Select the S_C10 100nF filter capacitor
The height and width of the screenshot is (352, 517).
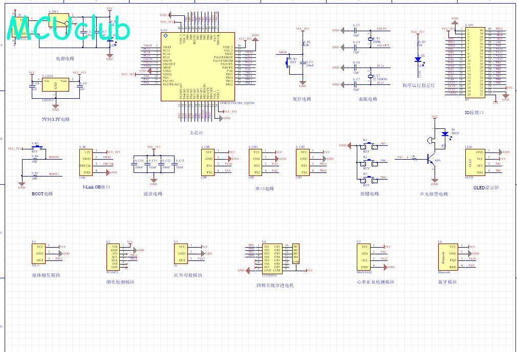(134, 164)
